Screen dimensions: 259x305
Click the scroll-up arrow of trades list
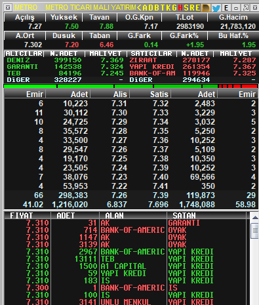point(255,218)
